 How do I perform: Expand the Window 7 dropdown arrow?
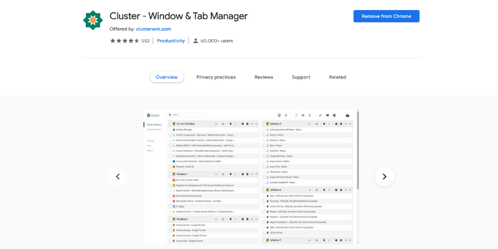(350, 240)
